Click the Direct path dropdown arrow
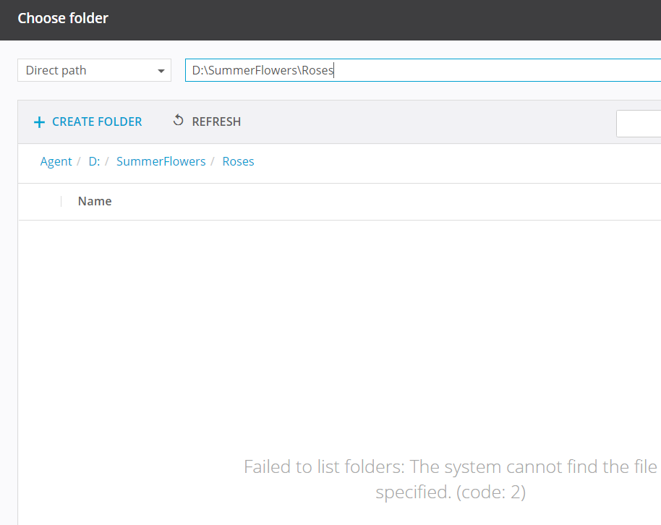This screenshot has height=525, width=661. click(161, 71)
